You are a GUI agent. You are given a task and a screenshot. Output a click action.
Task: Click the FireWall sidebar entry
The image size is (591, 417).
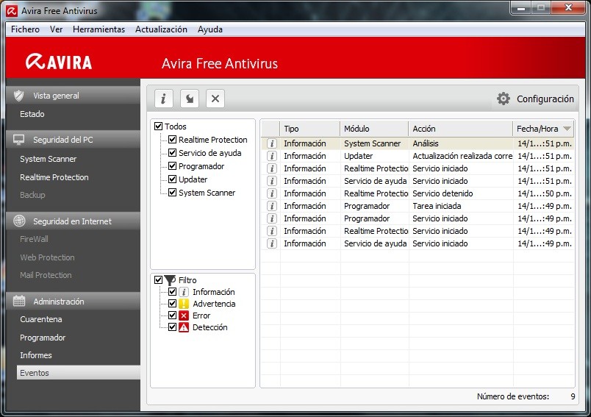[x=34, y=239]
